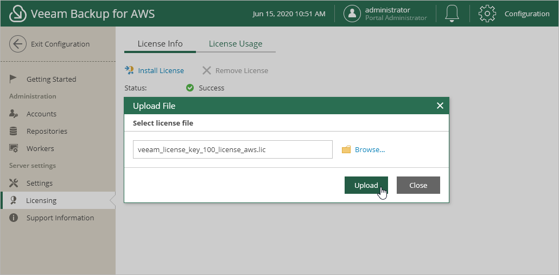The height and width of the screenshot is (275, 559).
Task: Click the administrator account name
Action: pyautogui.click(x=388, y=10)
